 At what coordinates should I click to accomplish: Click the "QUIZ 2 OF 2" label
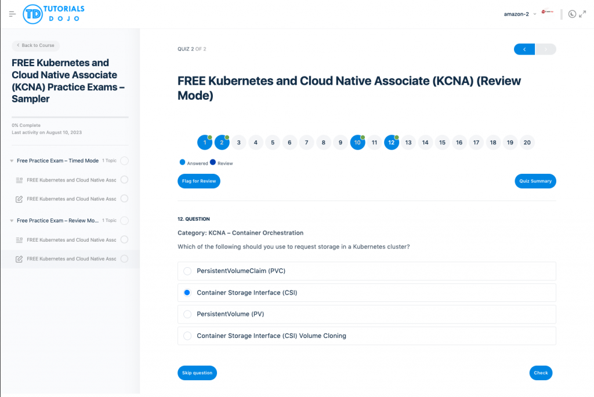pyautogui.click(x=191, y=49)
